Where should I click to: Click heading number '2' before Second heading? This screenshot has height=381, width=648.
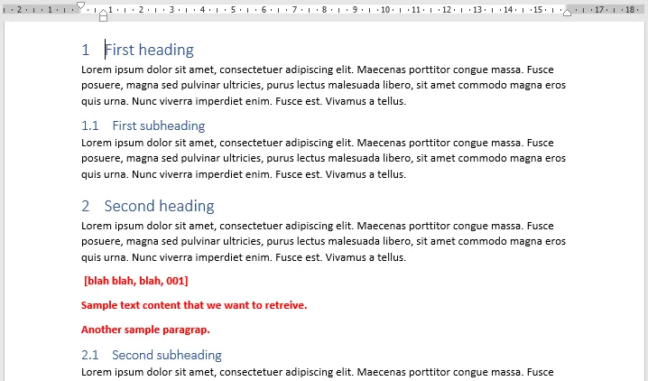tap(86, 206)
